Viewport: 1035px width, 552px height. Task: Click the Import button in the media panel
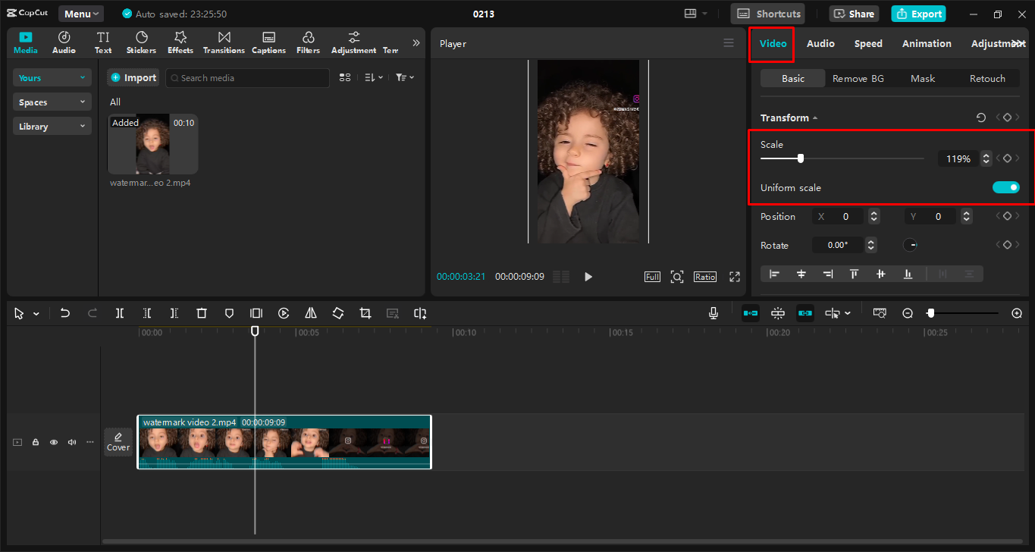tap(133, 77)
